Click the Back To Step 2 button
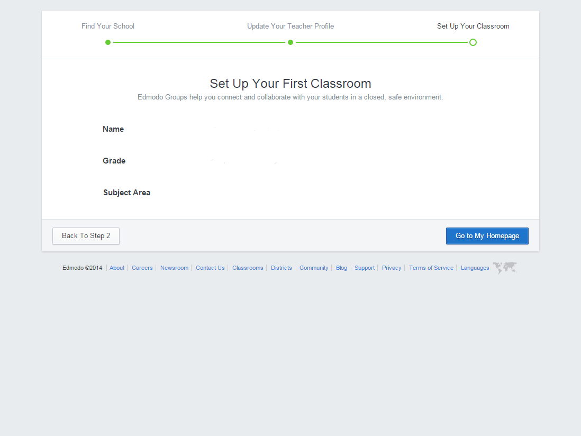The width and height of the screenshot is (581, 436). pos(86,235)
